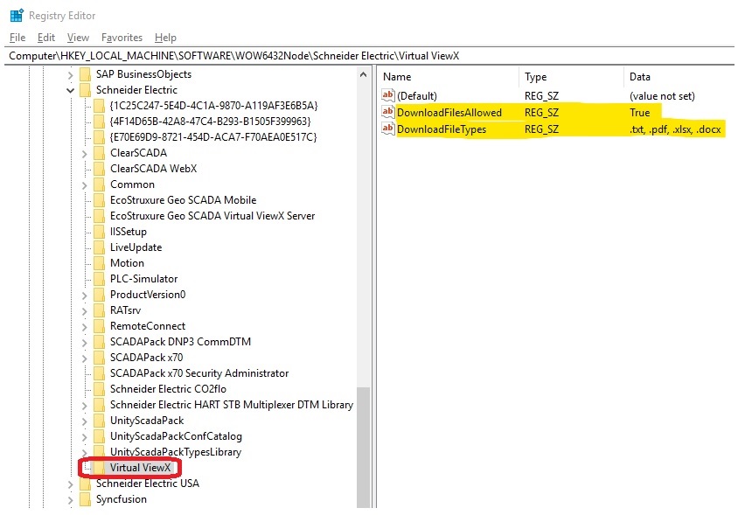Select the SCADAPack DNP3 CommDTM tree key

pyautogui.click(x=180, y=342)
